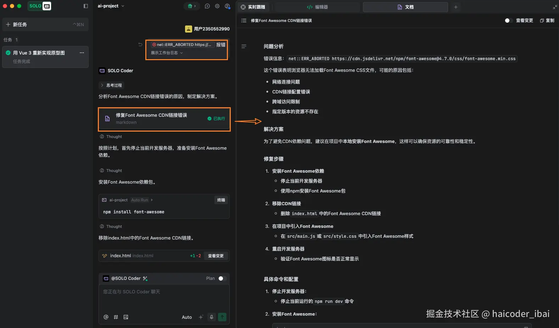Click the 用户2350552990 username text

[212, 29]
